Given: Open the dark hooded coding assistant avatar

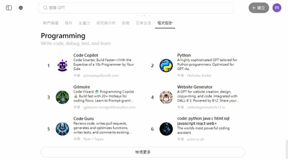Looking at the screenshot, I should tap(166, 129).
